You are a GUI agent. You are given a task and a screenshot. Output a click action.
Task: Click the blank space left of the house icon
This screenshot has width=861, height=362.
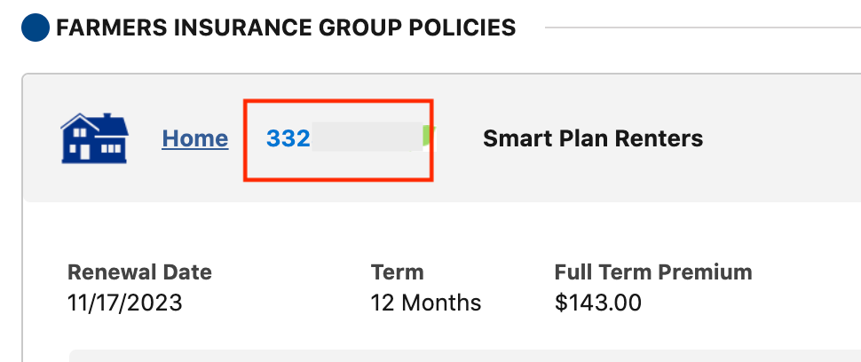point(42,138)
